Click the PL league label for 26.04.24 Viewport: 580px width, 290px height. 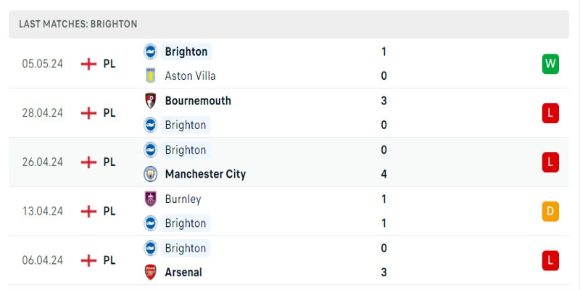(109, 162)
